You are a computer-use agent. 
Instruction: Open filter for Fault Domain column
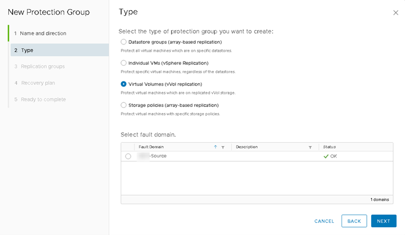click(223, 147)
